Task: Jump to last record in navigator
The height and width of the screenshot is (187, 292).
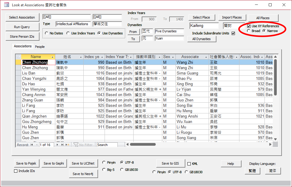Action: [x=63, y=145]
